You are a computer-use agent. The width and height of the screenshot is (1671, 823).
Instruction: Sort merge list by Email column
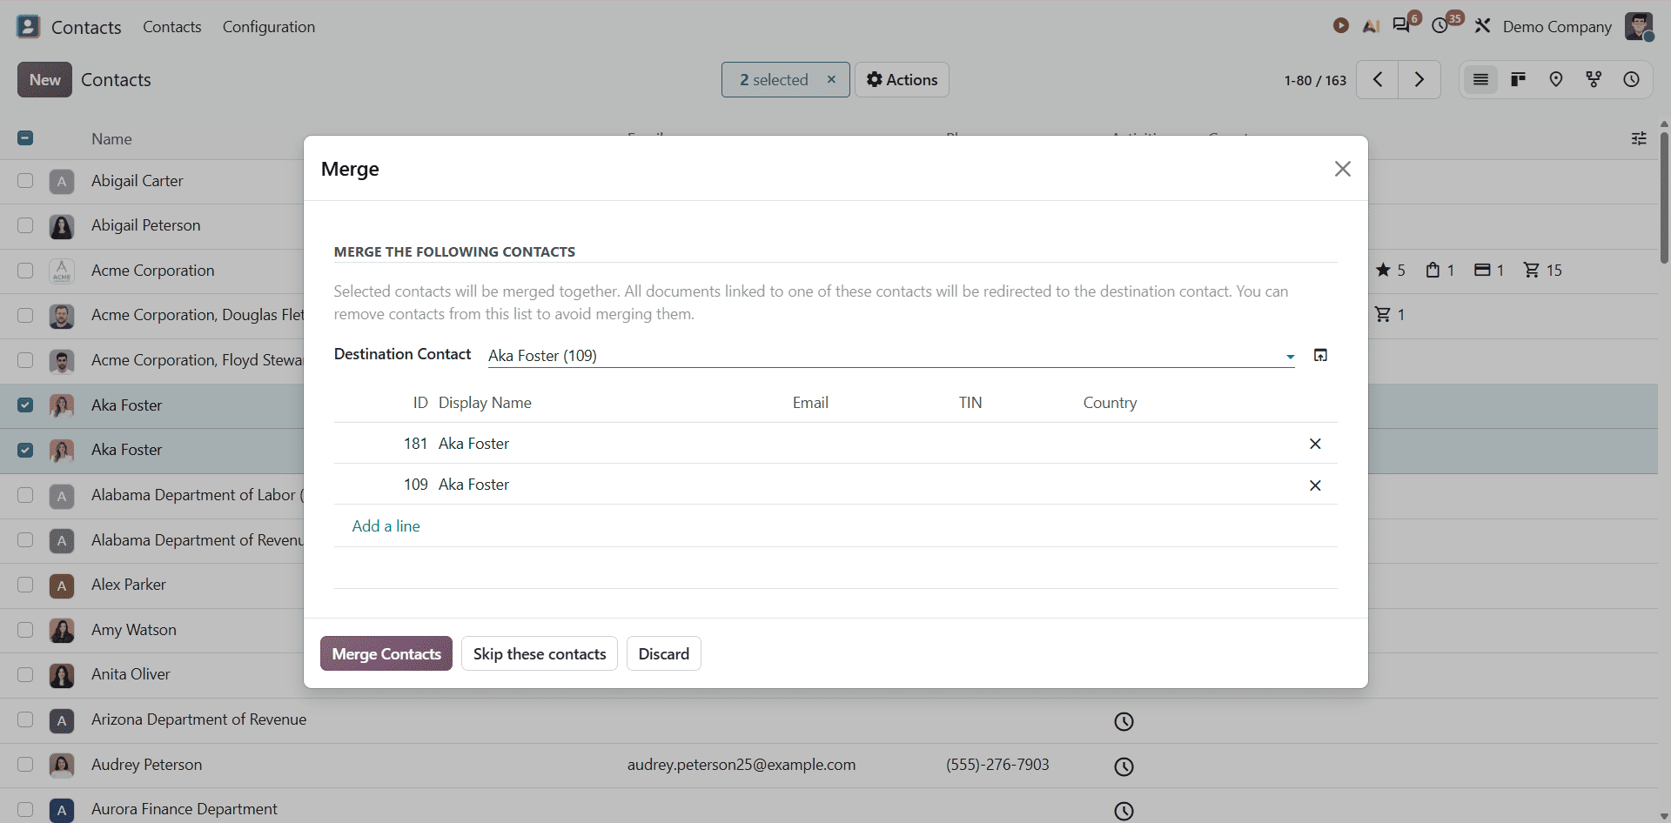tap(810, 403)
